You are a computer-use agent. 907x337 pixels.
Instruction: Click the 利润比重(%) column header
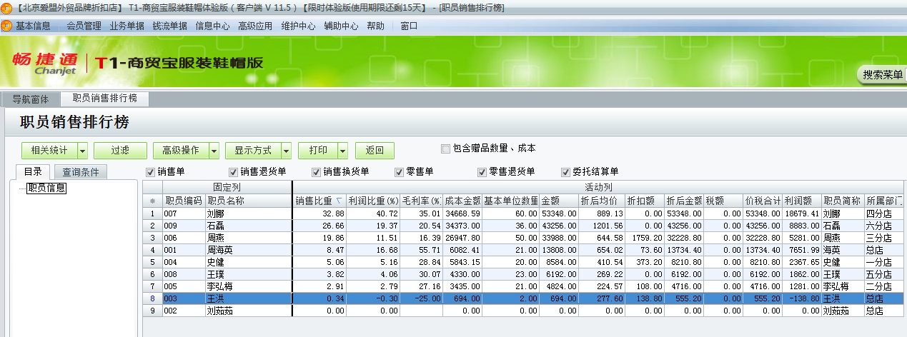tap(372, 201)
